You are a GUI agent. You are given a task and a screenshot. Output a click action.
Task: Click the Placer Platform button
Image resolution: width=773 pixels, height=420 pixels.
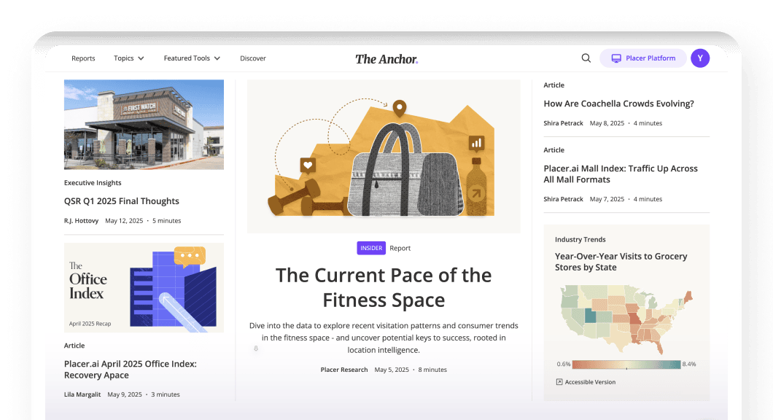pos(643,58)
